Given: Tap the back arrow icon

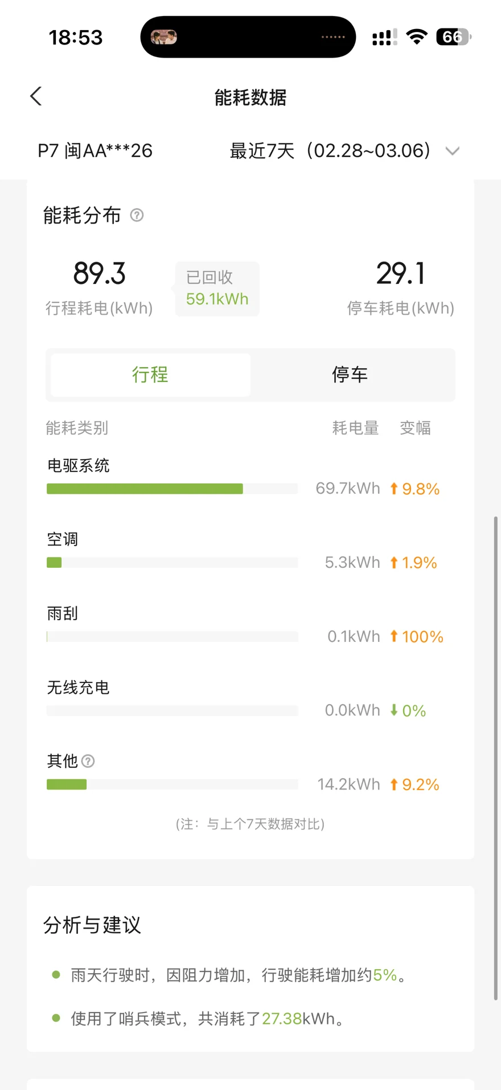Looking at the screenshot, I should click(x=36, y=96).
